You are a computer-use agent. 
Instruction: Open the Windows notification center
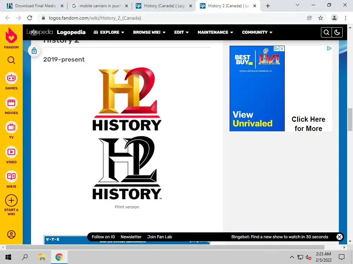(342, 257)
